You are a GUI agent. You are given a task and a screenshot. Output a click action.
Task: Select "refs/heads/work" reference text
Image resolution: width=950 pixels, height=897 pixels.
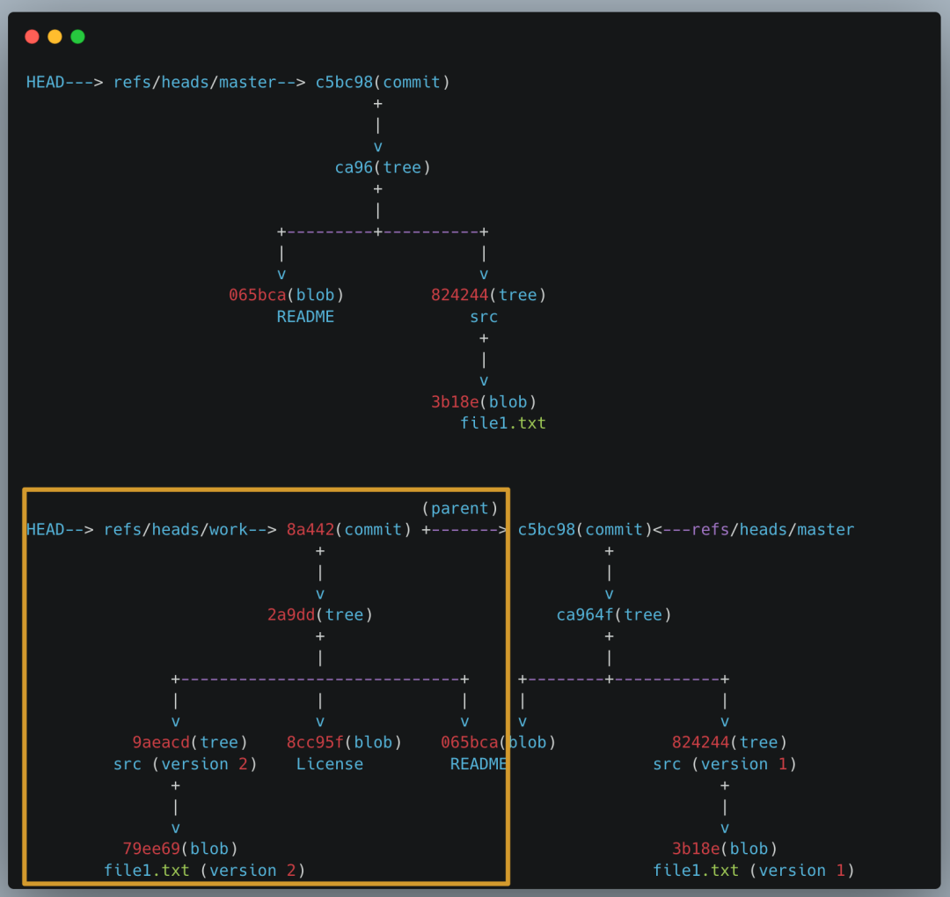click(x=176, y=530)
